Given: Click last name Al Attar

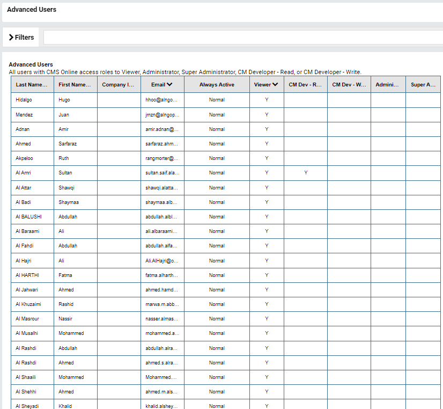Looking at the screenshot, I should [x=24, y=188].
